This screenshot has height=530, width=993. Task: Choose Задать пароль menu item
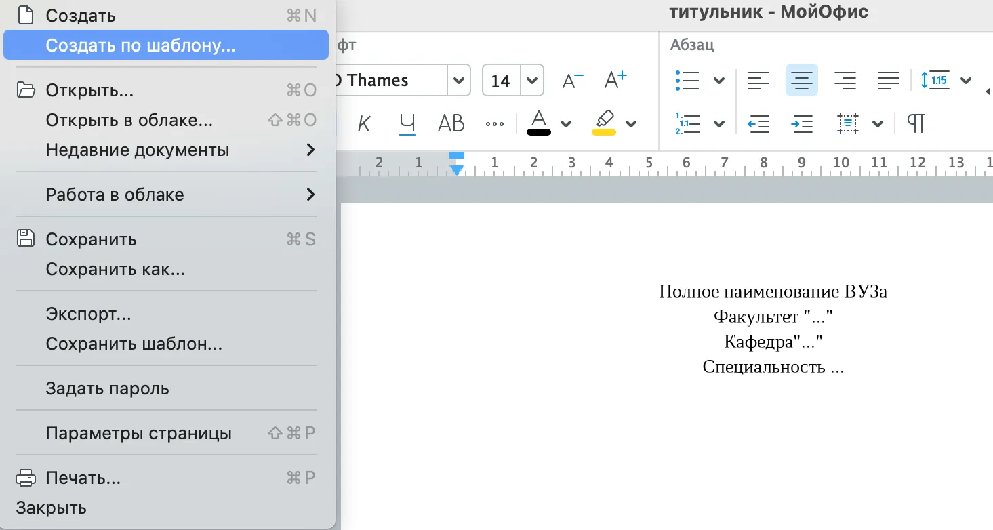pos(166,388)
